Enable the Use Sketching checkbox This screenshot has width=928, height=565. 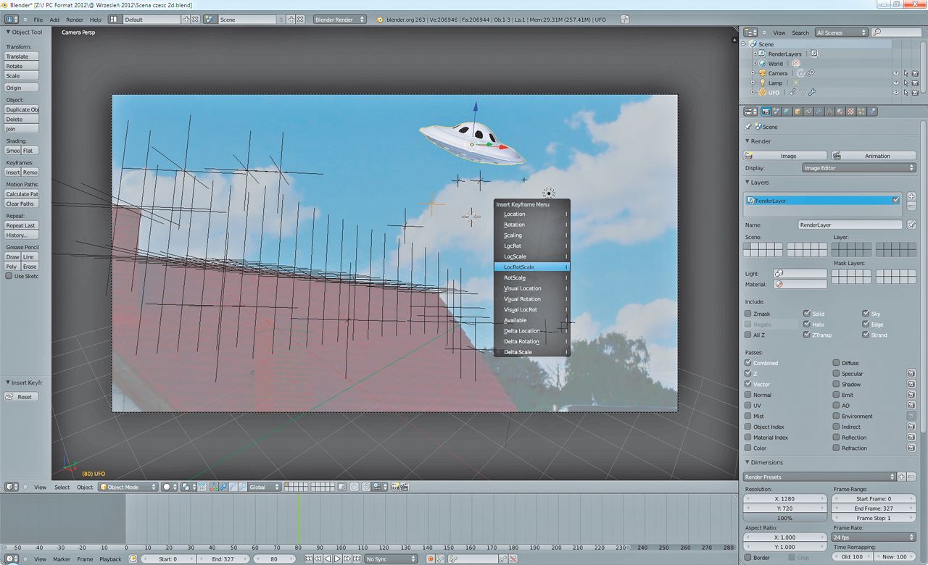[9, 276]
